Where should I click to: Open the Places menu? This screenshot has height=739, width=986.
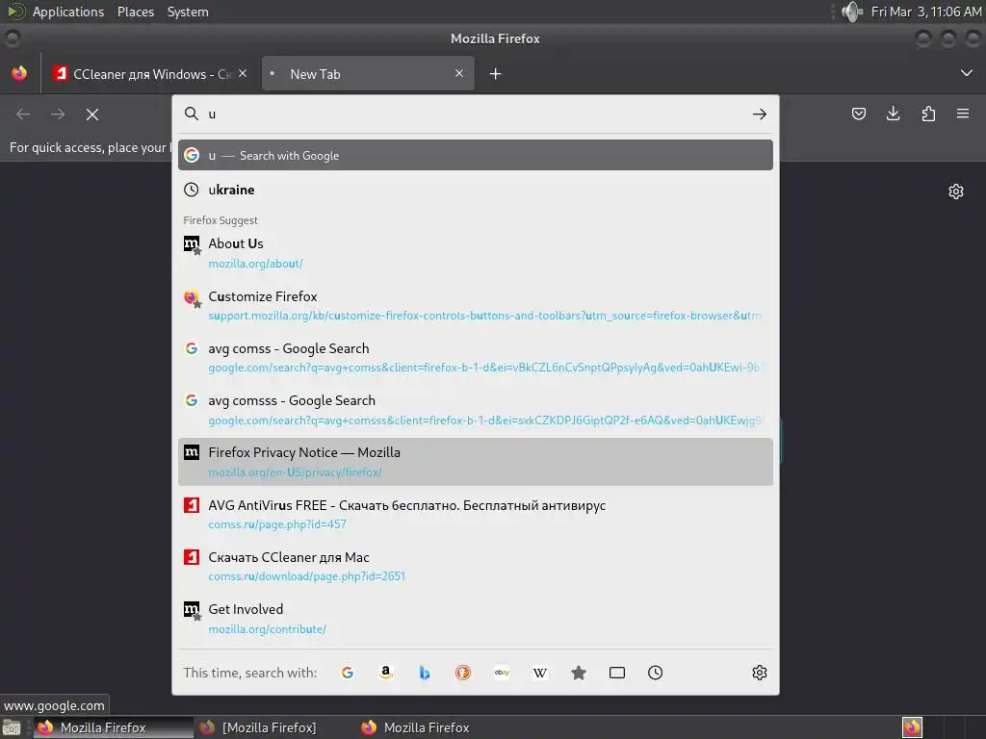(x=135, y=12)
